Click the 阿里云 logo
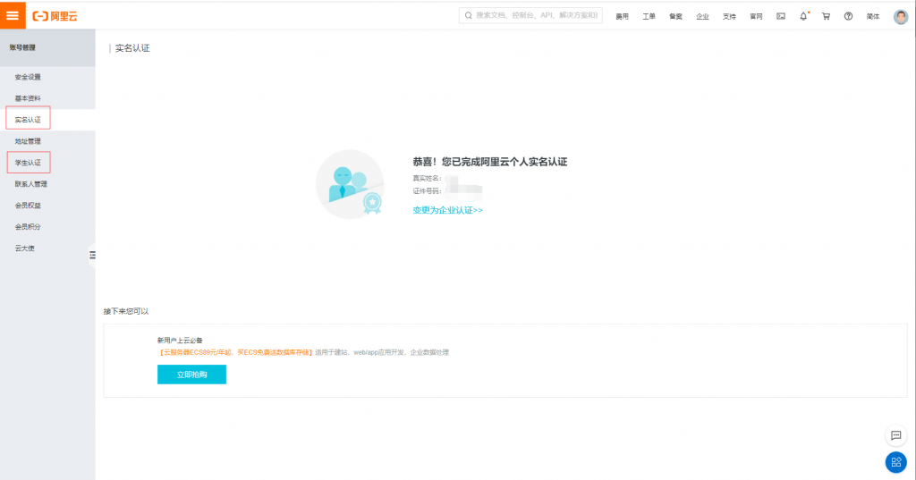The height and width of the screenshot is (480, 916). point(55,16)
